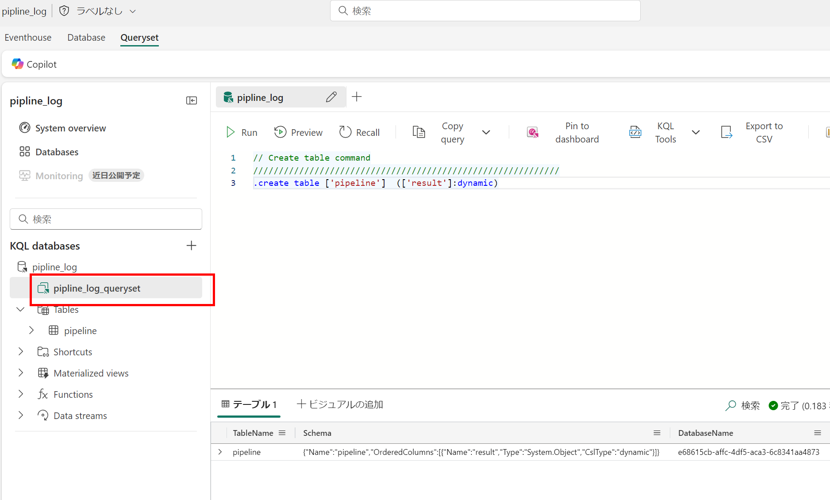This screenshot has height=500, width=830.
Task: Expand the pipeline result row
Action: pyautogui.click(x=220, y=452)
